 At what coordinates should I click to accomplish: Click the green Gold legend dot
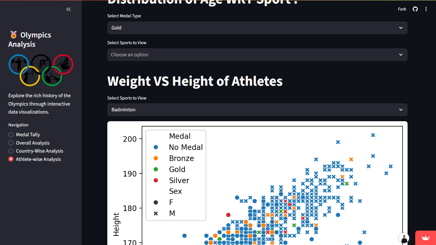coord(156,170)
